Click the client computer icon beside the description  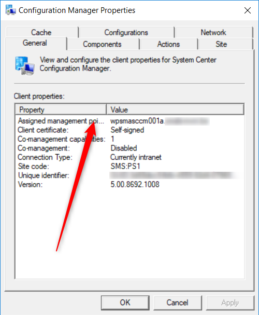click(25, 66)
